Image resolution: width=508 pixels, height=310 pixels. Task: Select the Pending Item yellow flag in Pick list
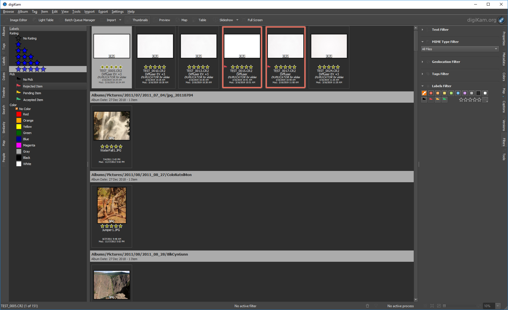[x=32, y=93]
